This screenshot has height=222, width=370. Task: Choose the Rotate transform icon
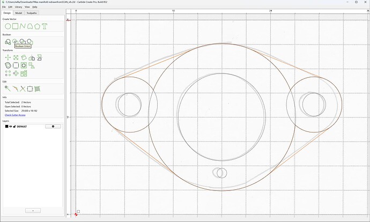click(24, 57)
